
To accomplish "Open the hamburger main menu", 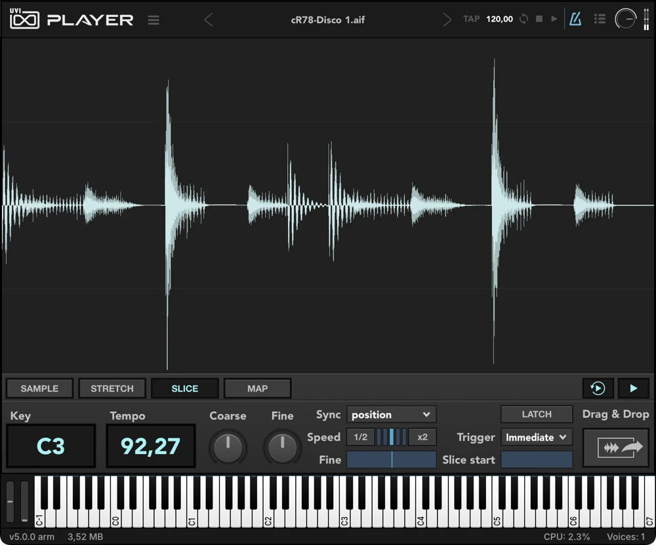I will (154, 20).
